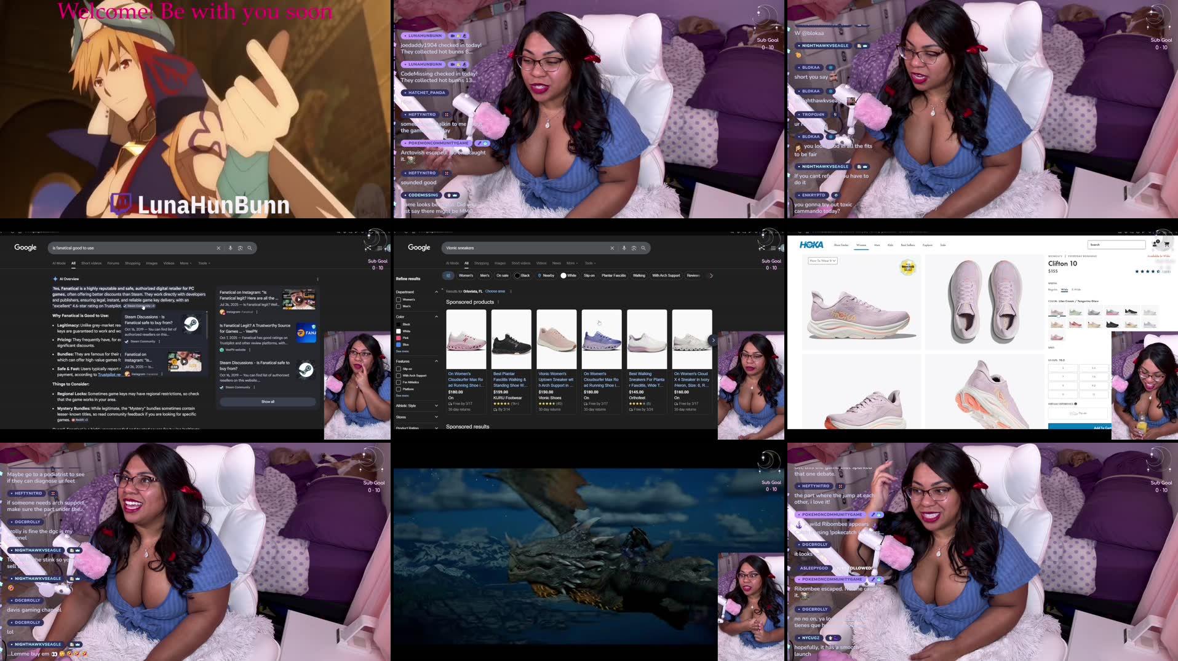Open the How To Wear It dropdown
This screenshot has width=1178, height=661.
point(824,260)
